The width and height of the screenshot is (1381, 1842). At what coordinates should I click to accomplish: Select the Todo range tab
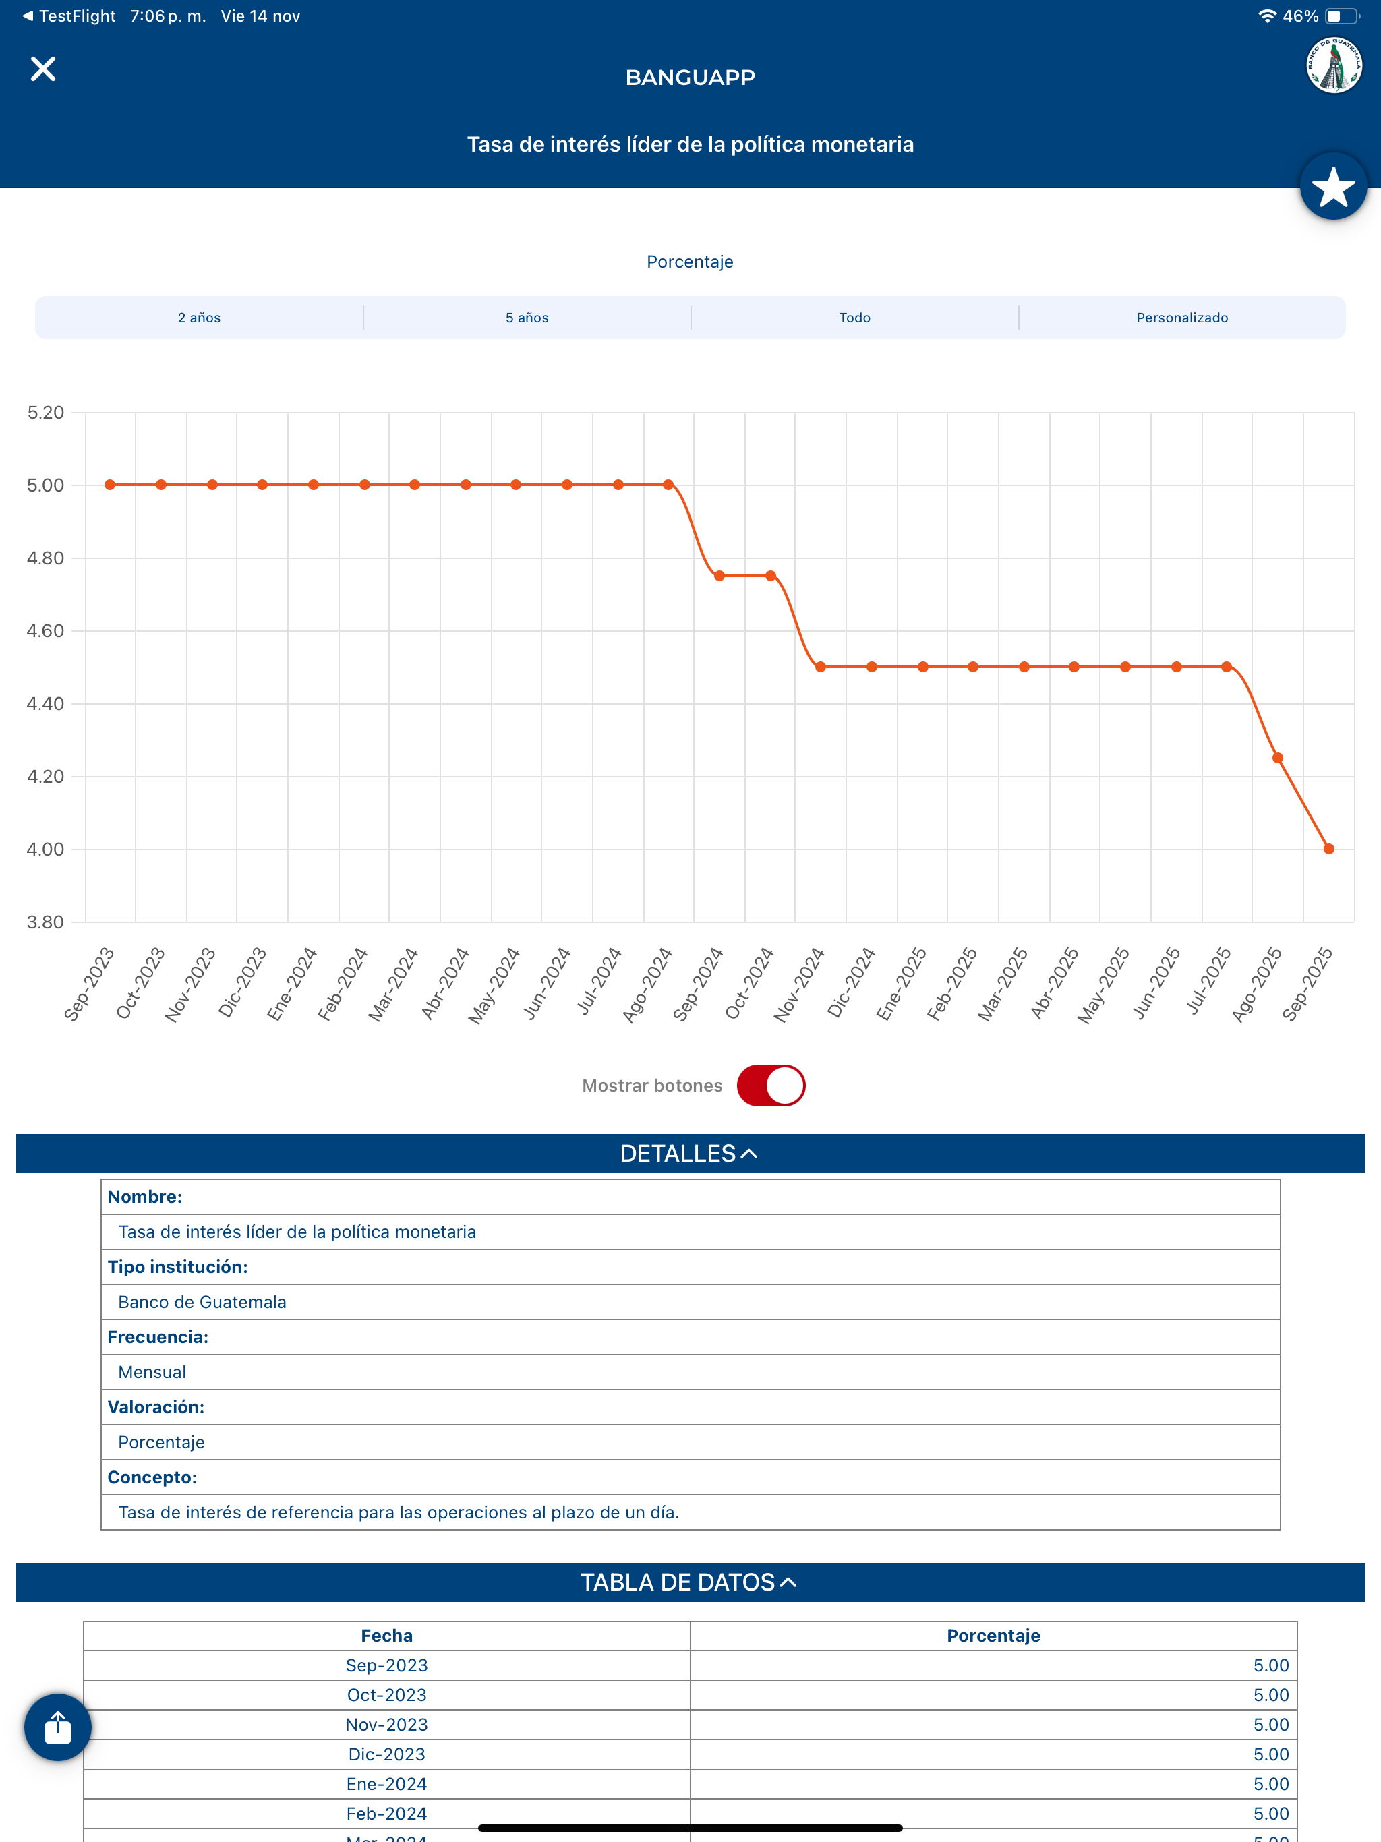click(x=854, y=318)
